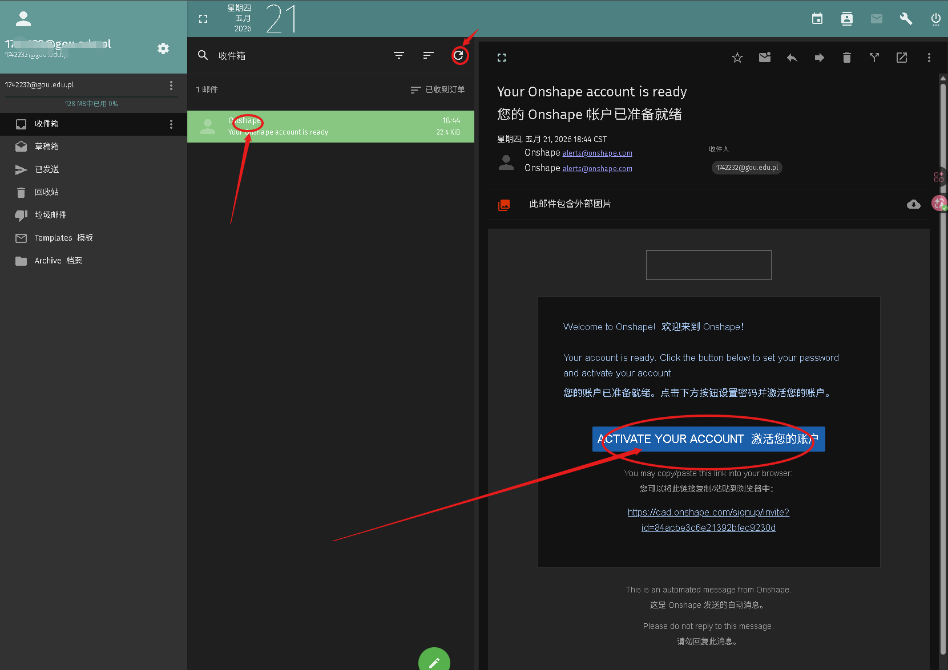Viewport: 948px width, 670px height.
Task: Click the search magnifier in mailbox toolbar
Action: click(203, 55)
